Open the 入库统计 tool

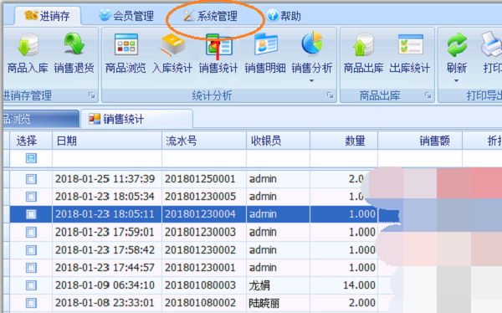point(172,54)
